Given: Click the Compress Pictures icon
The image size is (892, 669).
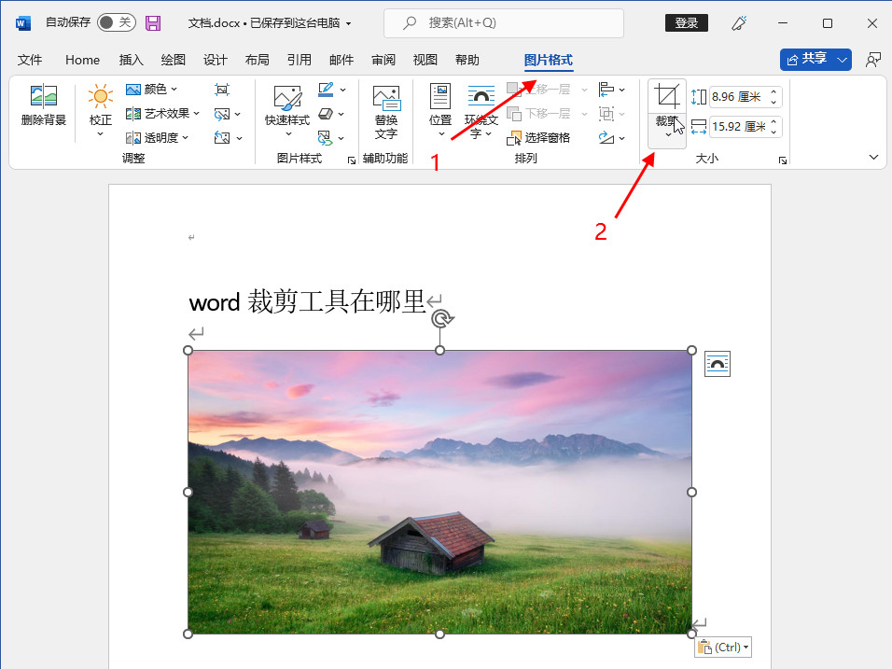Looking at the screenshot, I should (x=222, y=90).
